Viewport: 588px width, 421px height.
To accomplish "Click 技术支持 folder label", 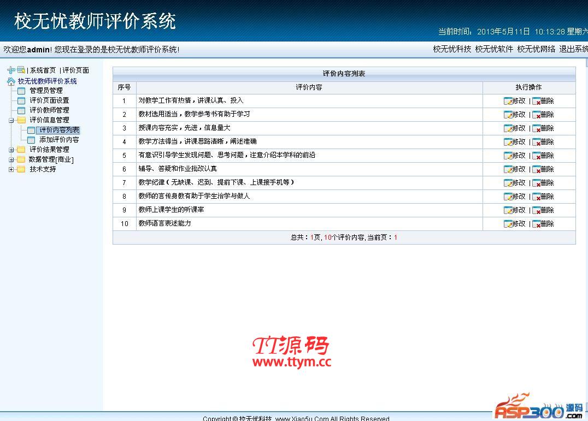I will click(x=43, y=169).
